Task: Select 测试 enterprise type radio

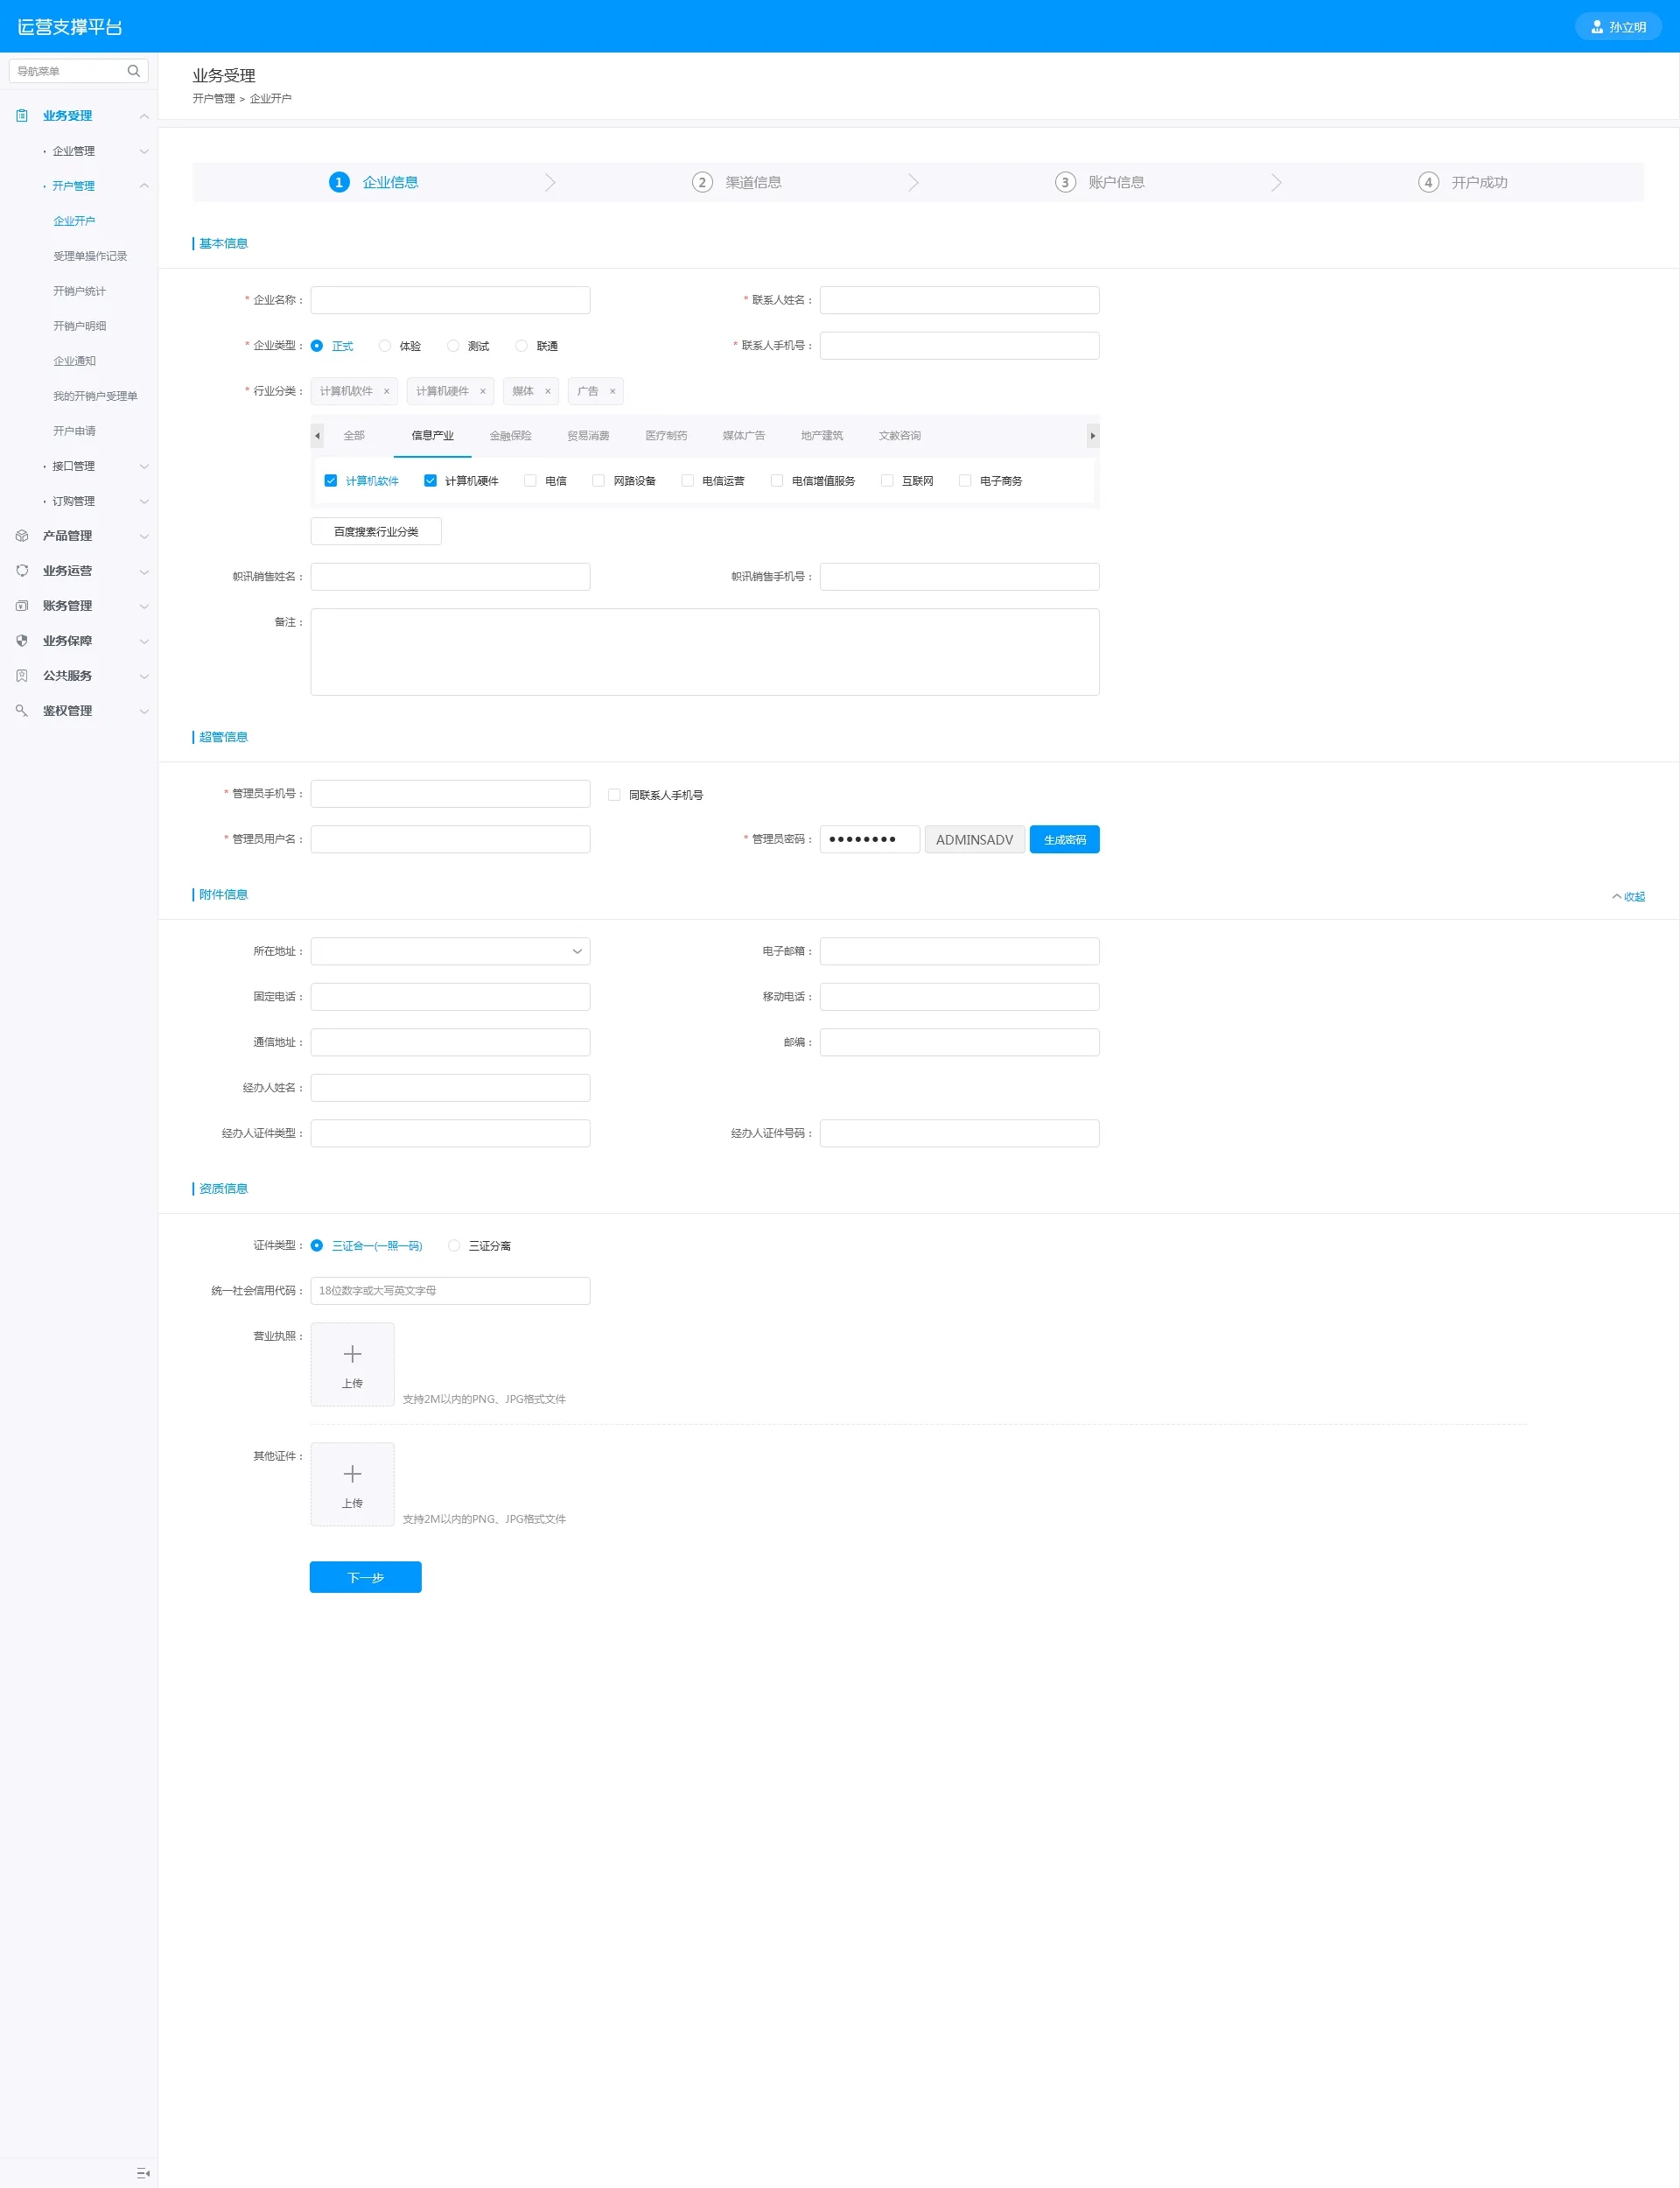Action: pyautogui.click(x=453, y=346)
